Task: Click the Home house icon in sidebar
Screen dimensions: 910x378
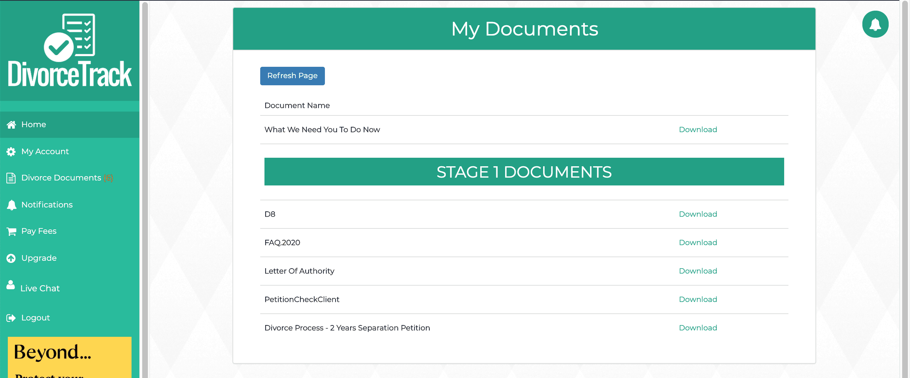Action: coord(11,125)
